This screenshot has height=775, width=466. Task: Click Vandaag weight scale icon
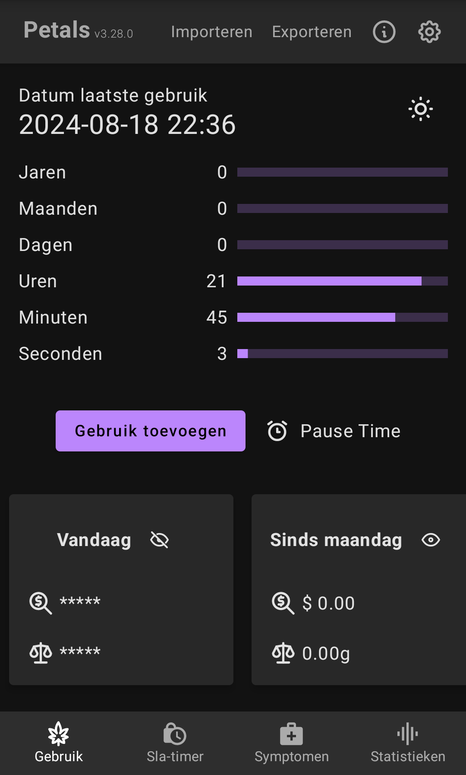pyautogui.click(x=41, y=653)
